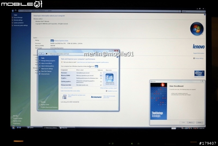Open Learn more about the scores online
The image size is (218, 146).
pos(71,91)
